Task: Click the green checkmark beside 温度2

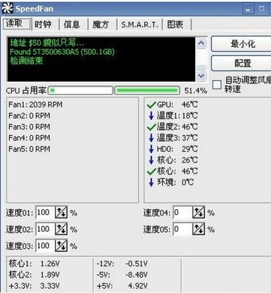Action: pyautogui.click(x=151, y=127)
